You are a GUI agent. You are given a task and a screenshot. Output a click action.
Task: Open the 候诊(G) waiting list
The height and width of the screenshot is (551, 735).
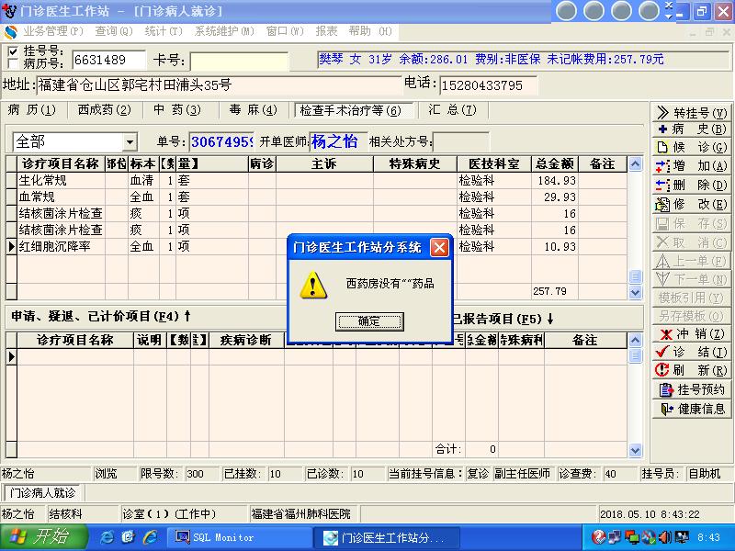point(692,147)
